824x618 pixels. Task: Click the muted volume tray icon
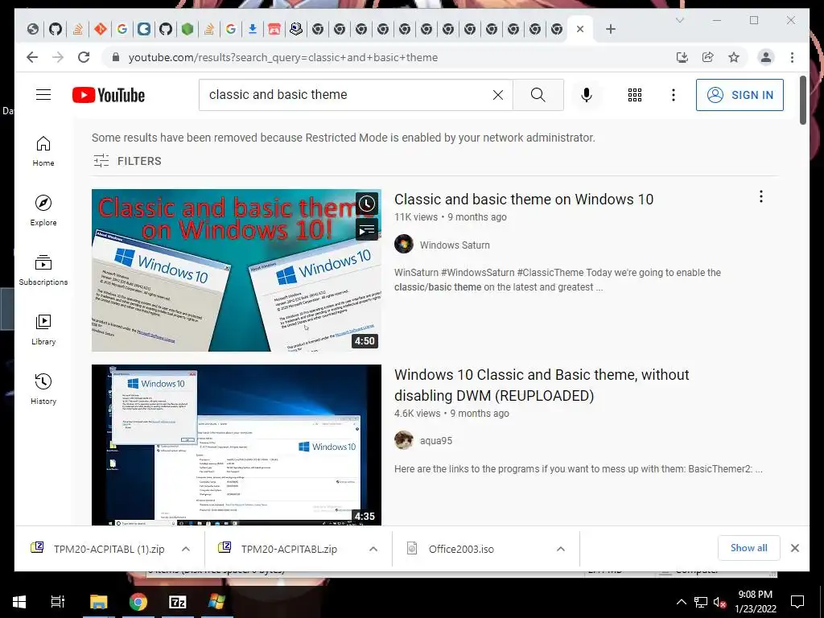[x=719, y=602]
